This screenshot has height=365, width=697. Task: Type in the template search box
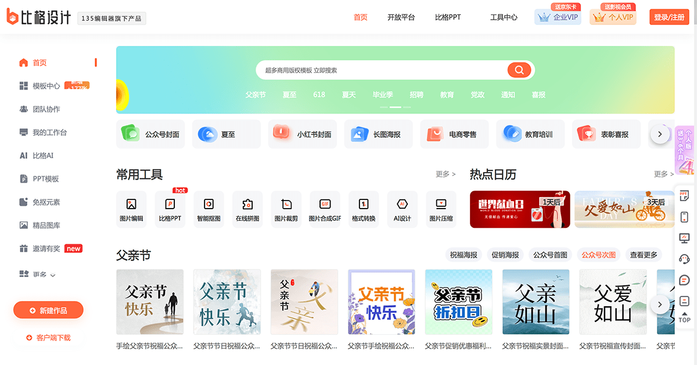[x=383, y=70]
